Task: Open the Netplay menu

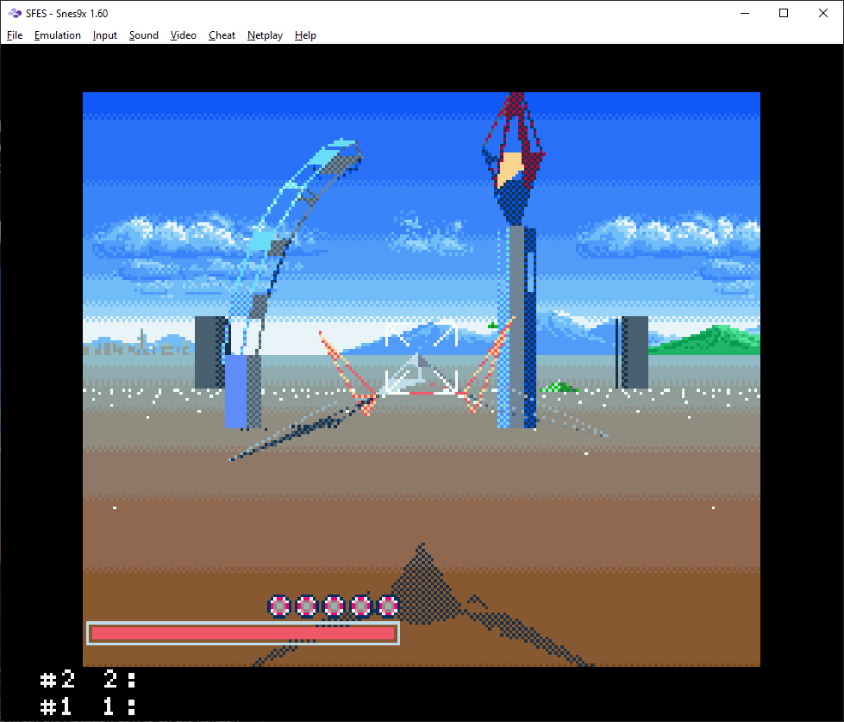Action: click(x=265, y=35)
